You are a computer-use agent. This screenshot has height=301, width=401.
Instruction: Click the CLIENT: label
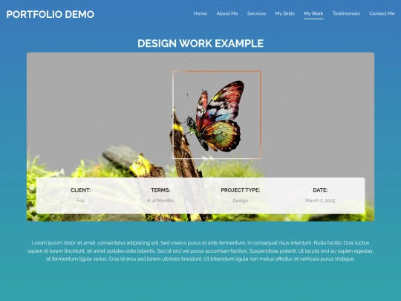pos(80,190)
